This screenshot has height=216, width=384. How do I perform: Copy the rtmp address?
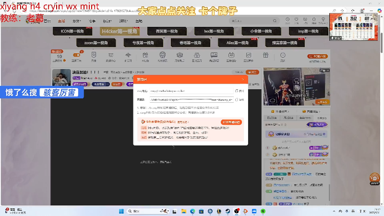(x=240, y=91)
